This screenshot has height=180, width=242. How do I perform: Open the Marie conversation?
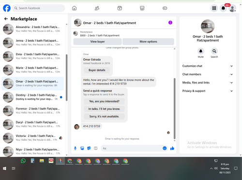point(32,70)
